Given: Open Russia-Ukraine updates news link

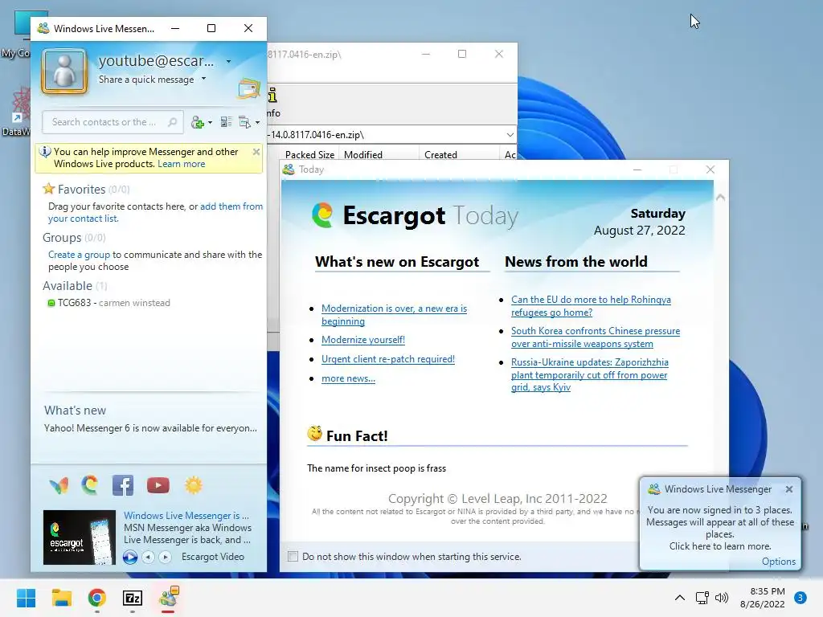Looking at the screenshot, I should pos(590,374).
